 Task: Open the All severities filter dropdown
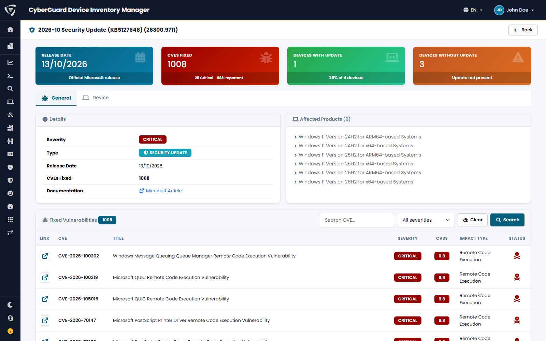(x=426, y=220)
